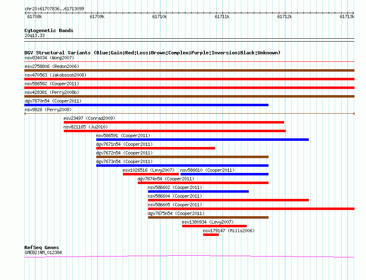The width and height of the screenshot is (366, 280).
Task: Click the dgv7674n54 (Cooper2011) label
Action: click(166, 179)
